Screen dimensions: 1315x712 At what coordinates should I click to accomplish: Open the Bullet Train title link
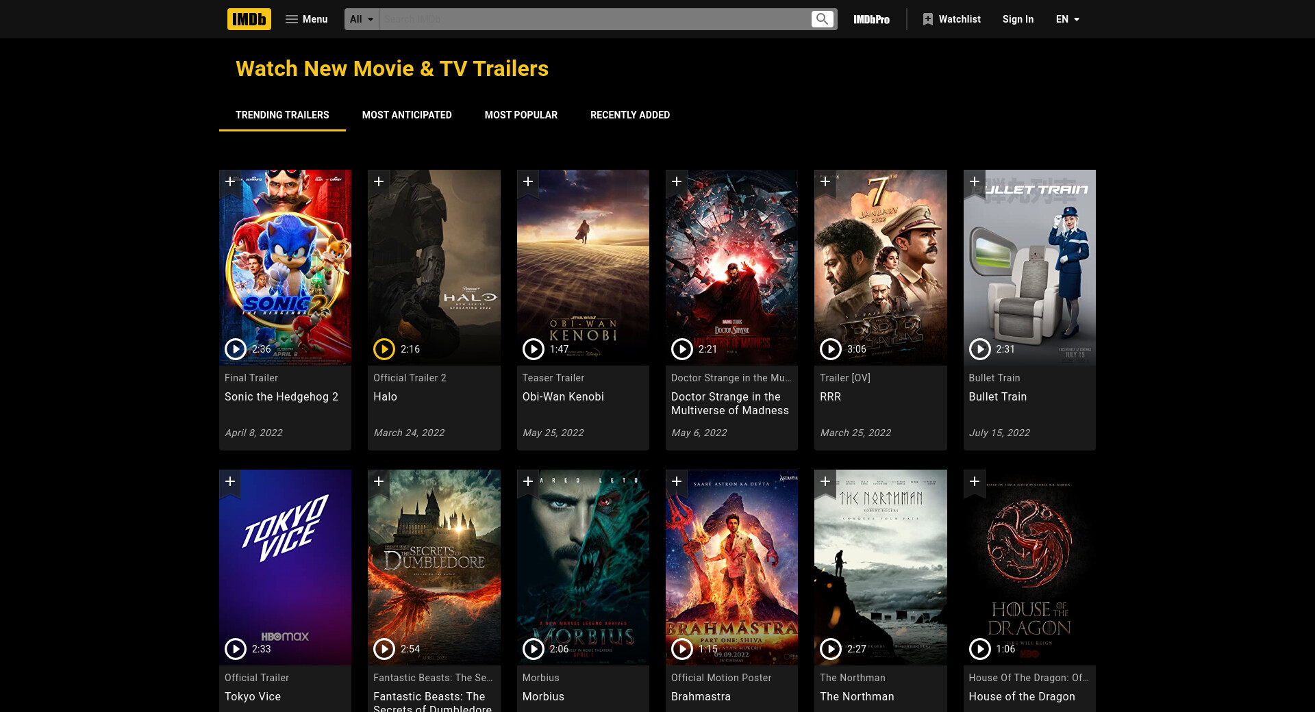(997, 396)
